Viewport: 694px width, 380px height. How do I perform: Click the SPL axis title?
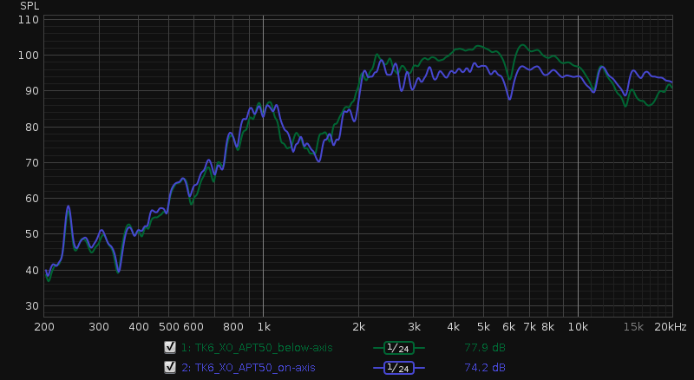tap(29, 6)
